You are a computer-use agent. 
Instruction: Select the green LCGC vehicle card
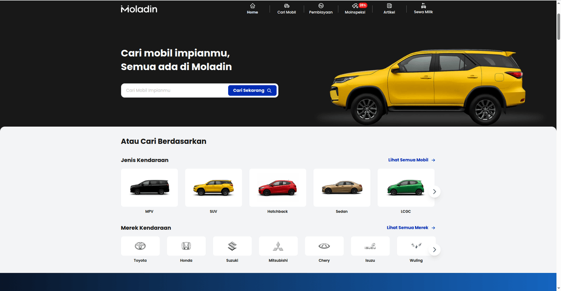coord(406,188)
